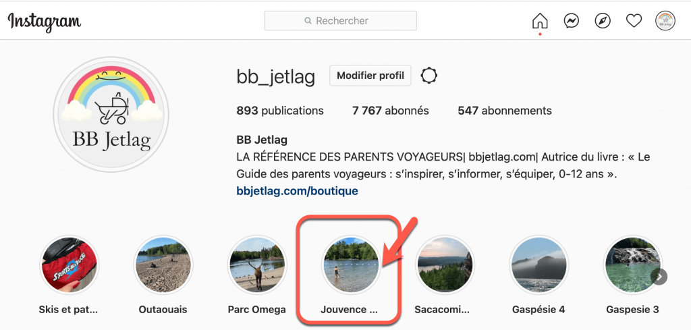This screenshot has width=691, height=330.
Task: Open the Gaspésie 4 story highlight
Action: click(x=538, y=266)
